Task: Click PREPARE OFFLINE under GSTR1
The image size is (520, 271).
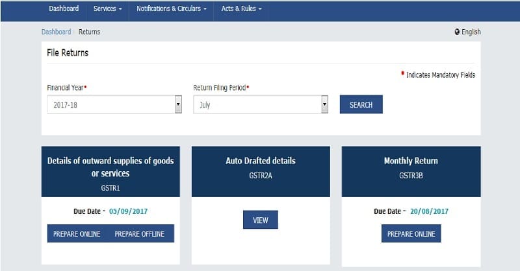Action: (140, 233)
